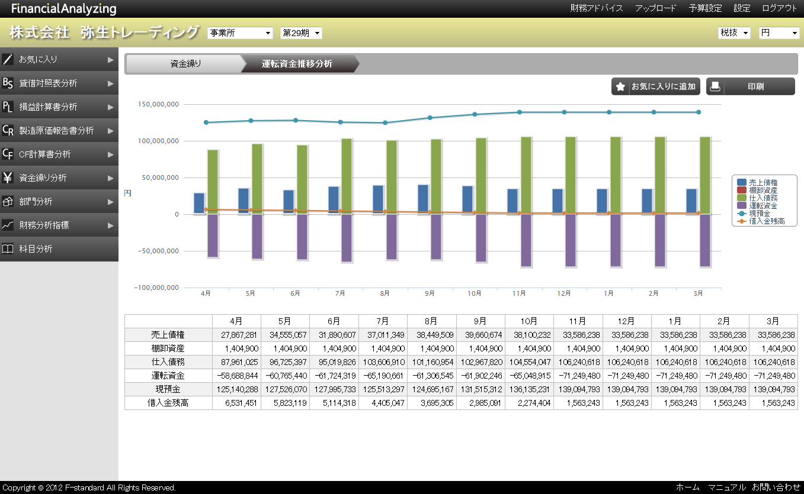Expand the 損益計算書分析 submenu arrow
This screenshot has height=494, width=804.
111,106
